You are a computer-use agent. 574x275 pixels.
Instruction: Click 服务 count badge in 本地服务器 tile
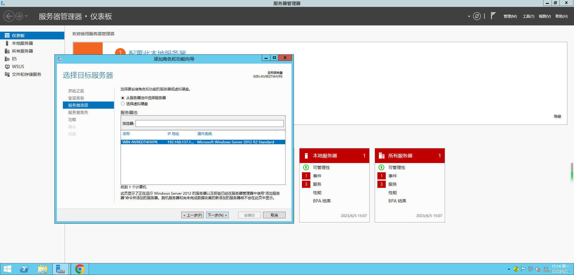pyautogui.click(x=306, y=184)
